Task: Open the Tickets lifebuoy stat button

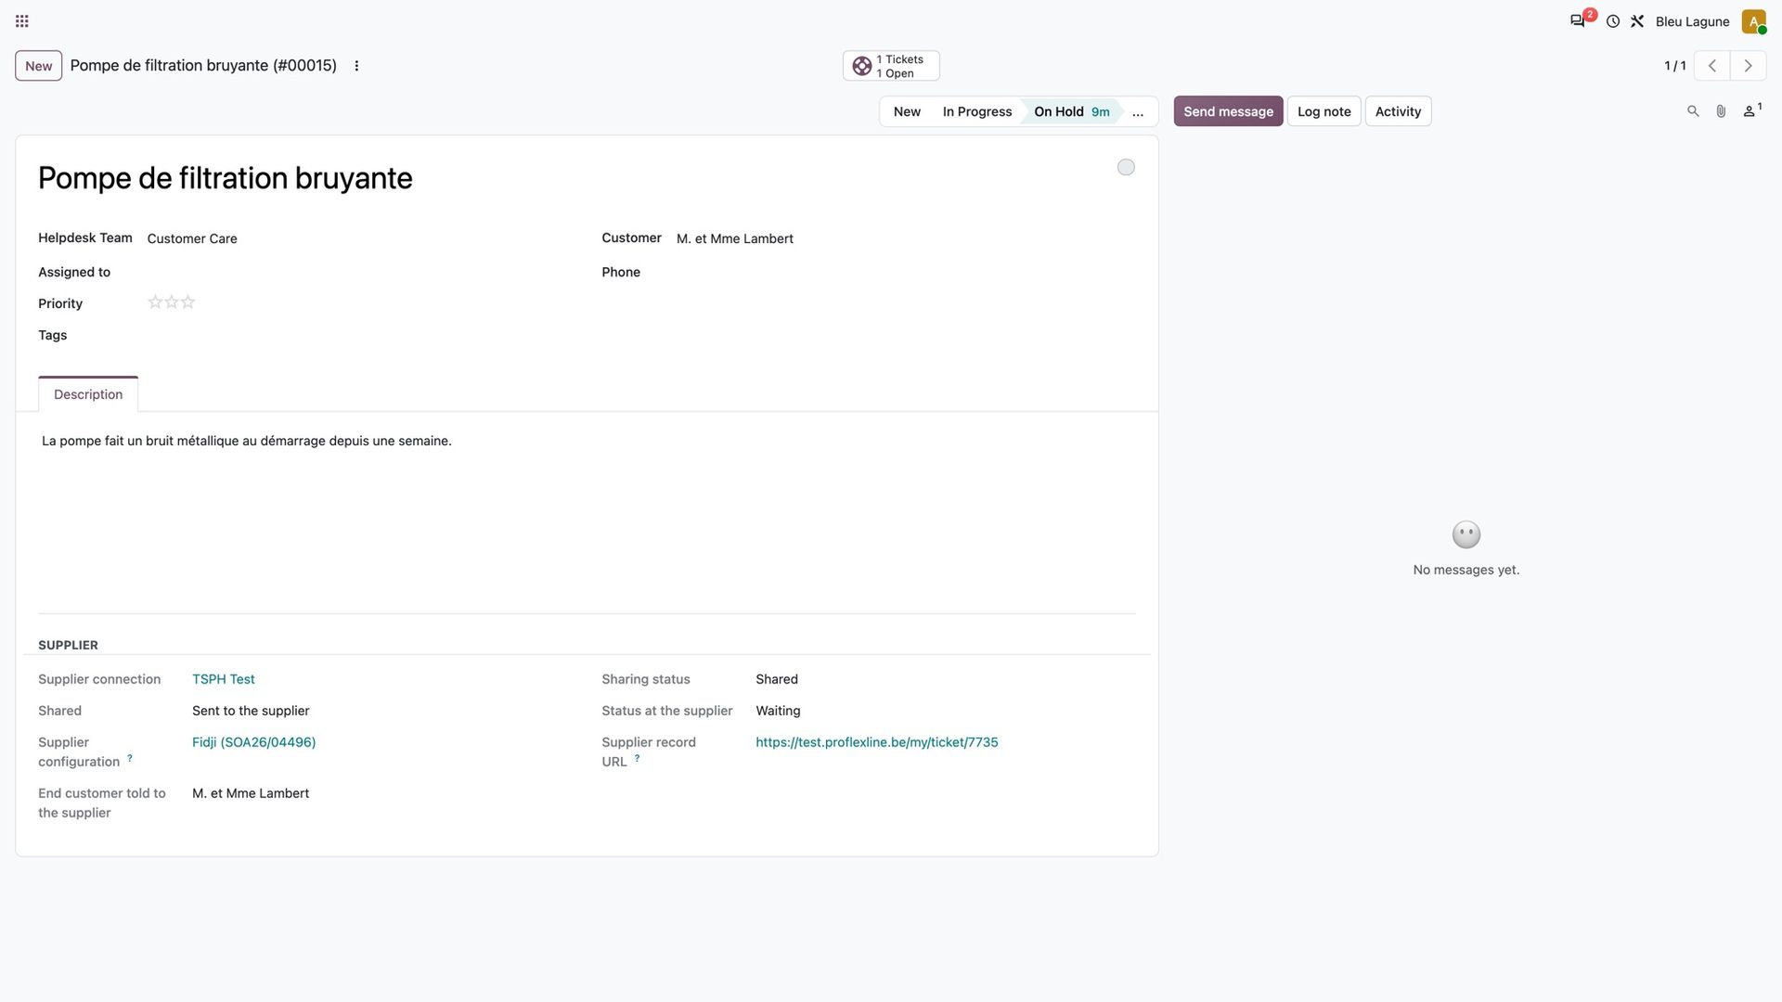Action: tap(891, 66)
